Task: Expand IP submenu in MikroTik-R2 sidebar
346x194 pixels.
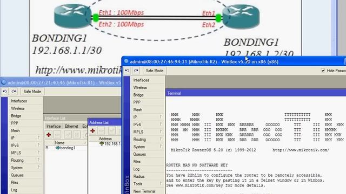Action: point(161,117)
